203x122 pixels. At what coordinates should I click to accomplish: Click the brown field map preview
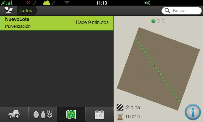pos(158,69)
